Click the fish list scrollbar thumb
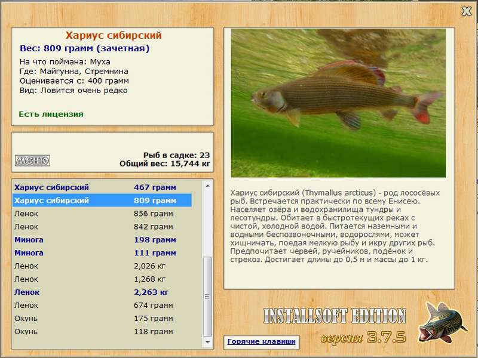The image size is (478, 358). pos(207,297)
